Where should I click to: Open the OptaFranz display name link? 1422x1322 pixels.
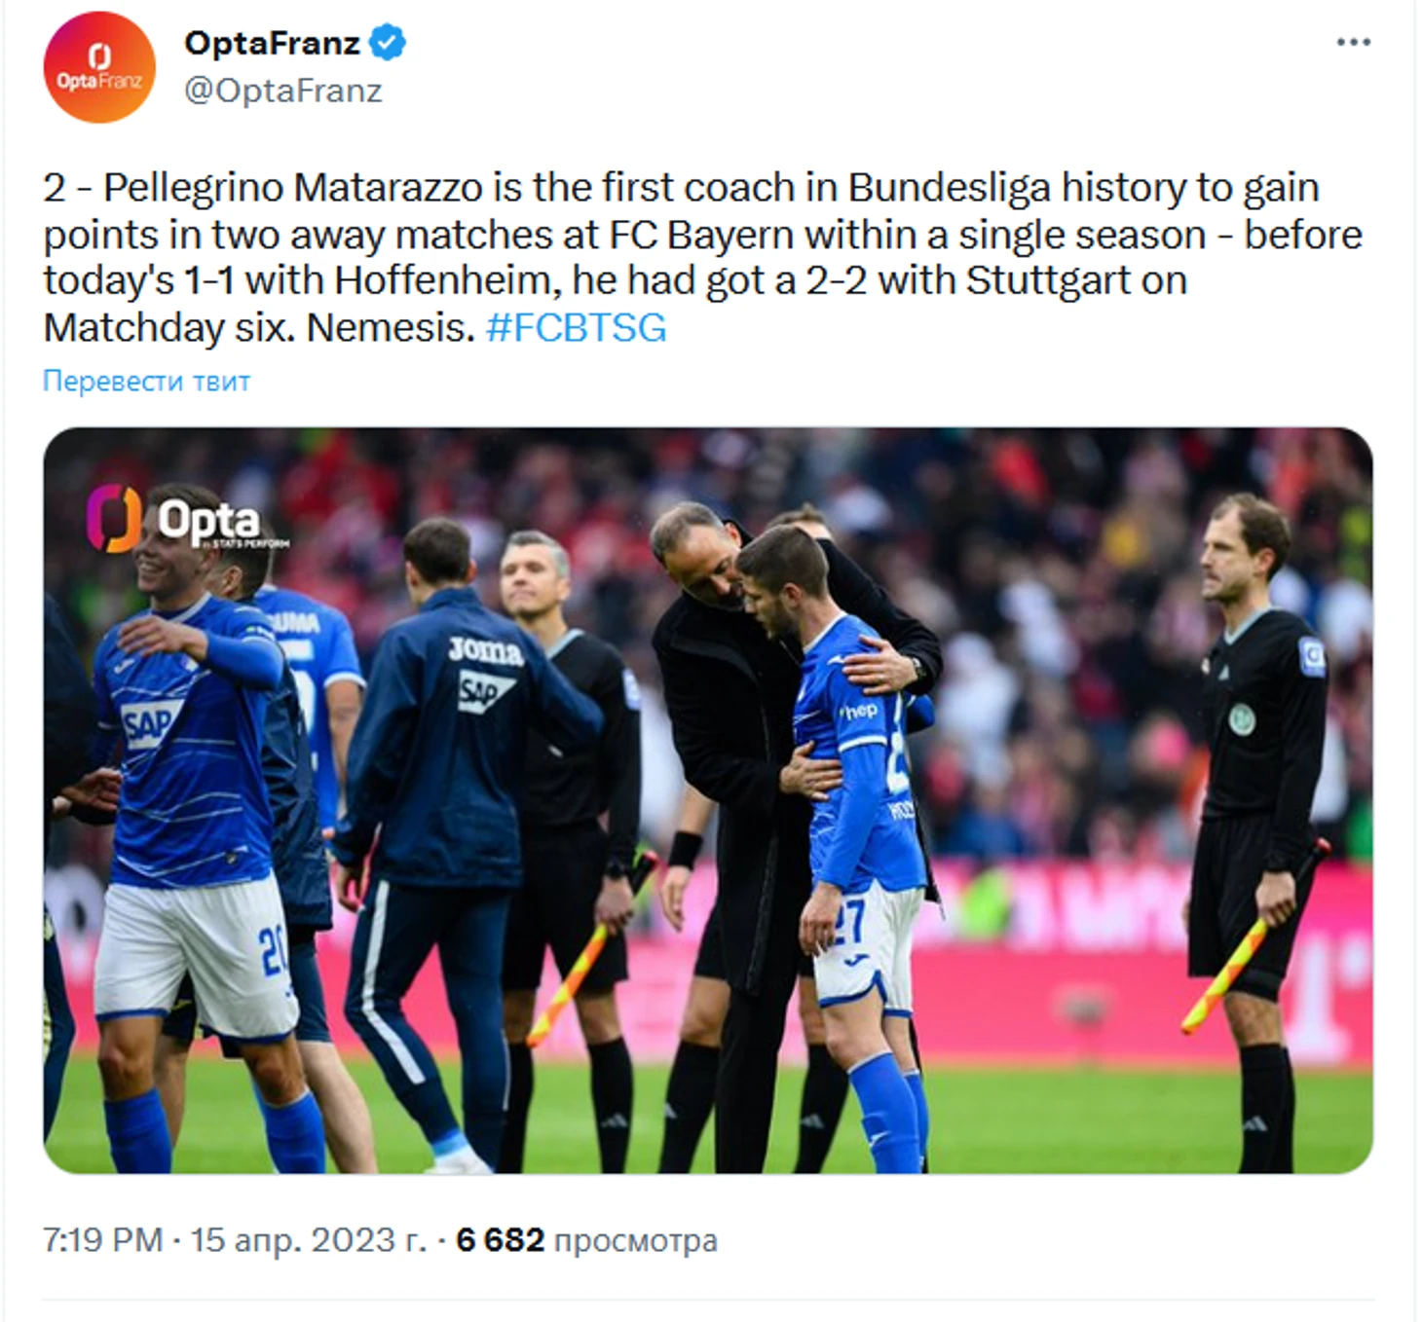272,44
